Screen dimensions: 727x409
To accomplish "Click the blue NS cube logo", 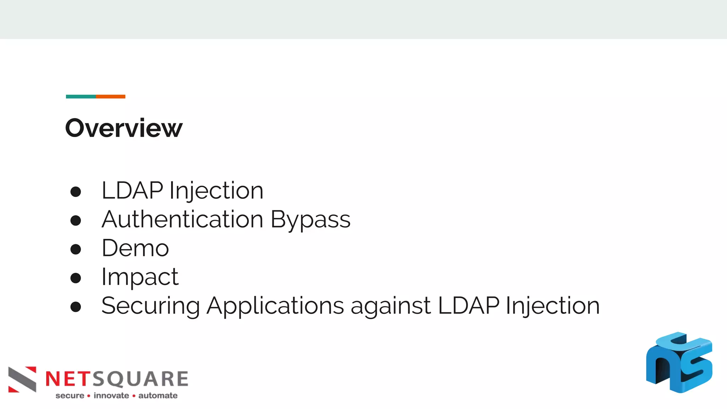I will pos(679,362).
